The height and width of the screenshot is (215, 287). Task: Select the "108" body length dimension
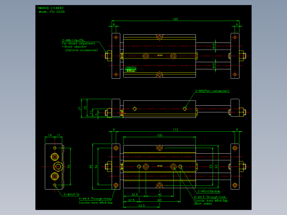pos(160,136)
